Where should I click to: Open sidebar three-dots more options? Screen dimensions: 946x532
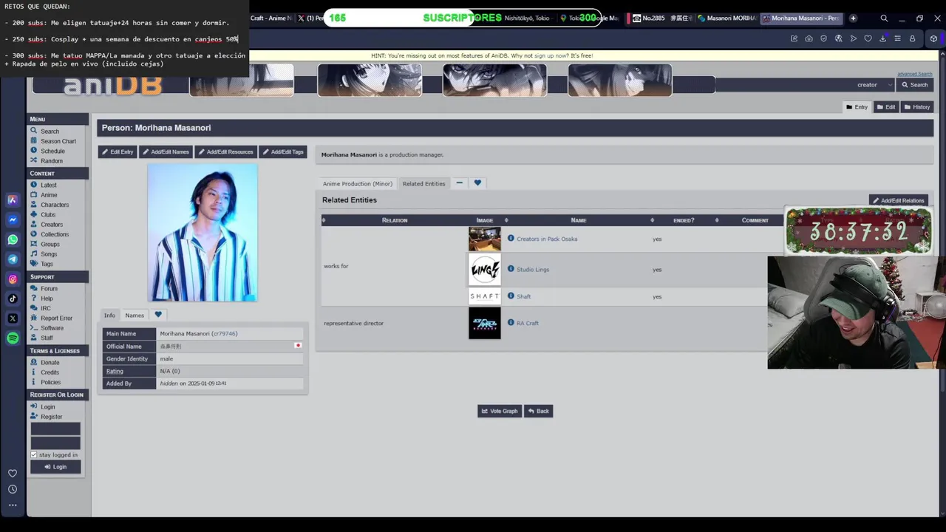(x=13, y=505)
